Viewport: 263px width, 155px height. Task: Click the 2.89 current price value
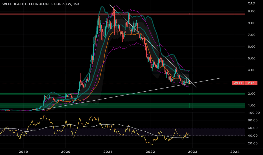click(x=251, y=83)
